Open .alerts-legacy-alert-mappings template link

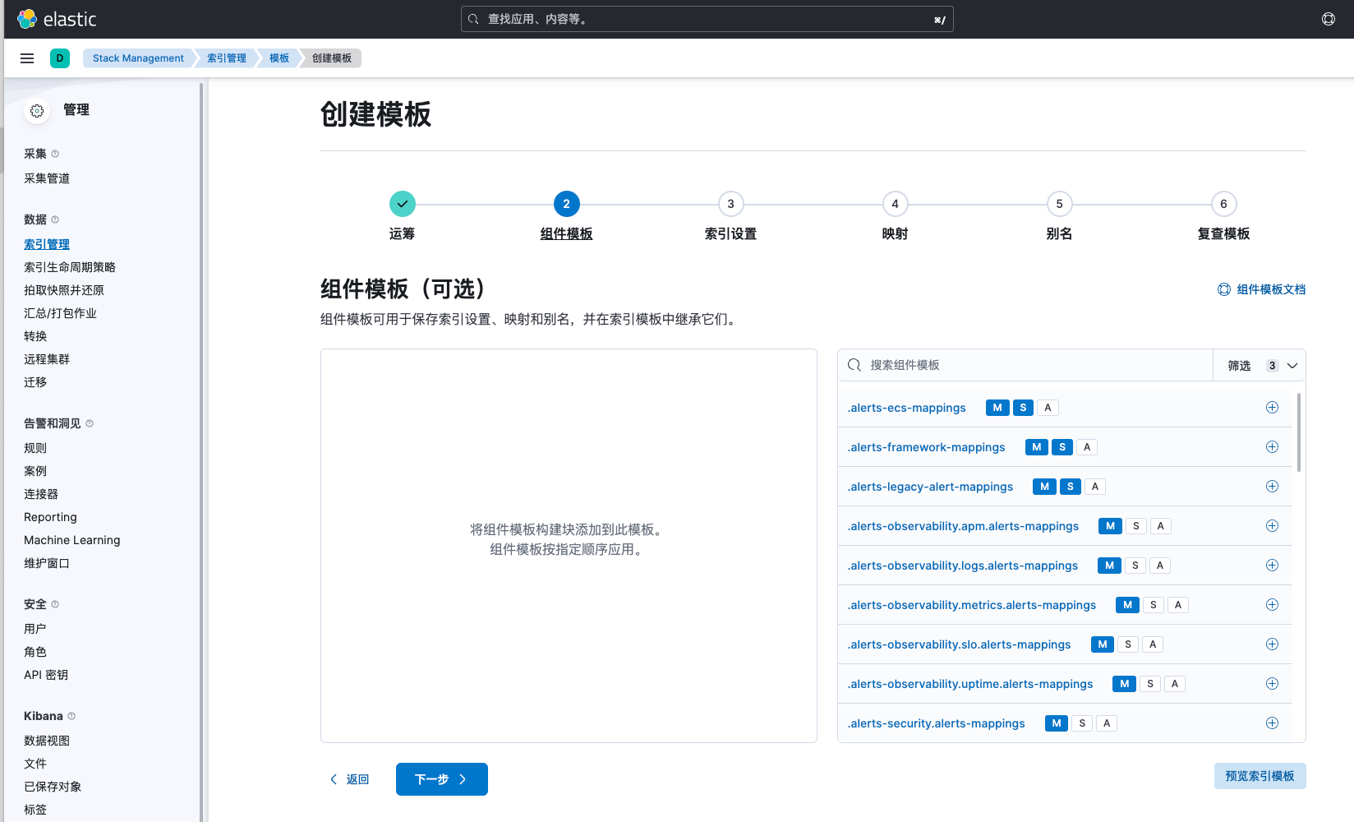(x=931, y=487)
